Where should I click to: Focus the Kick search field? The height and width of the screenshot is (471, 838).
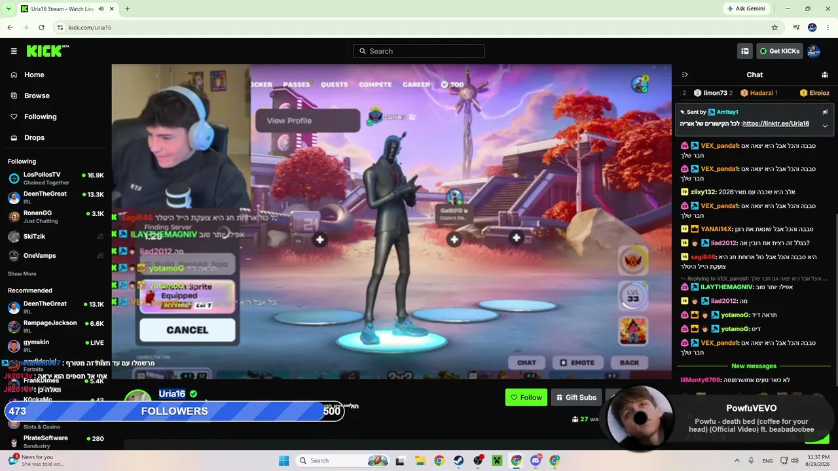(419, 51)
